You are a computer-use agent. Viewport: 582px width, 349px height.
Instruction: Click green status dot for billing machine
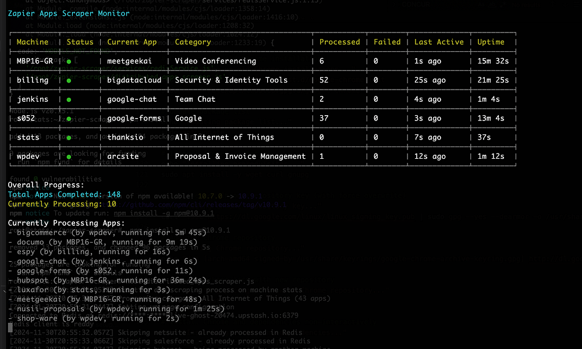(69, 80)
